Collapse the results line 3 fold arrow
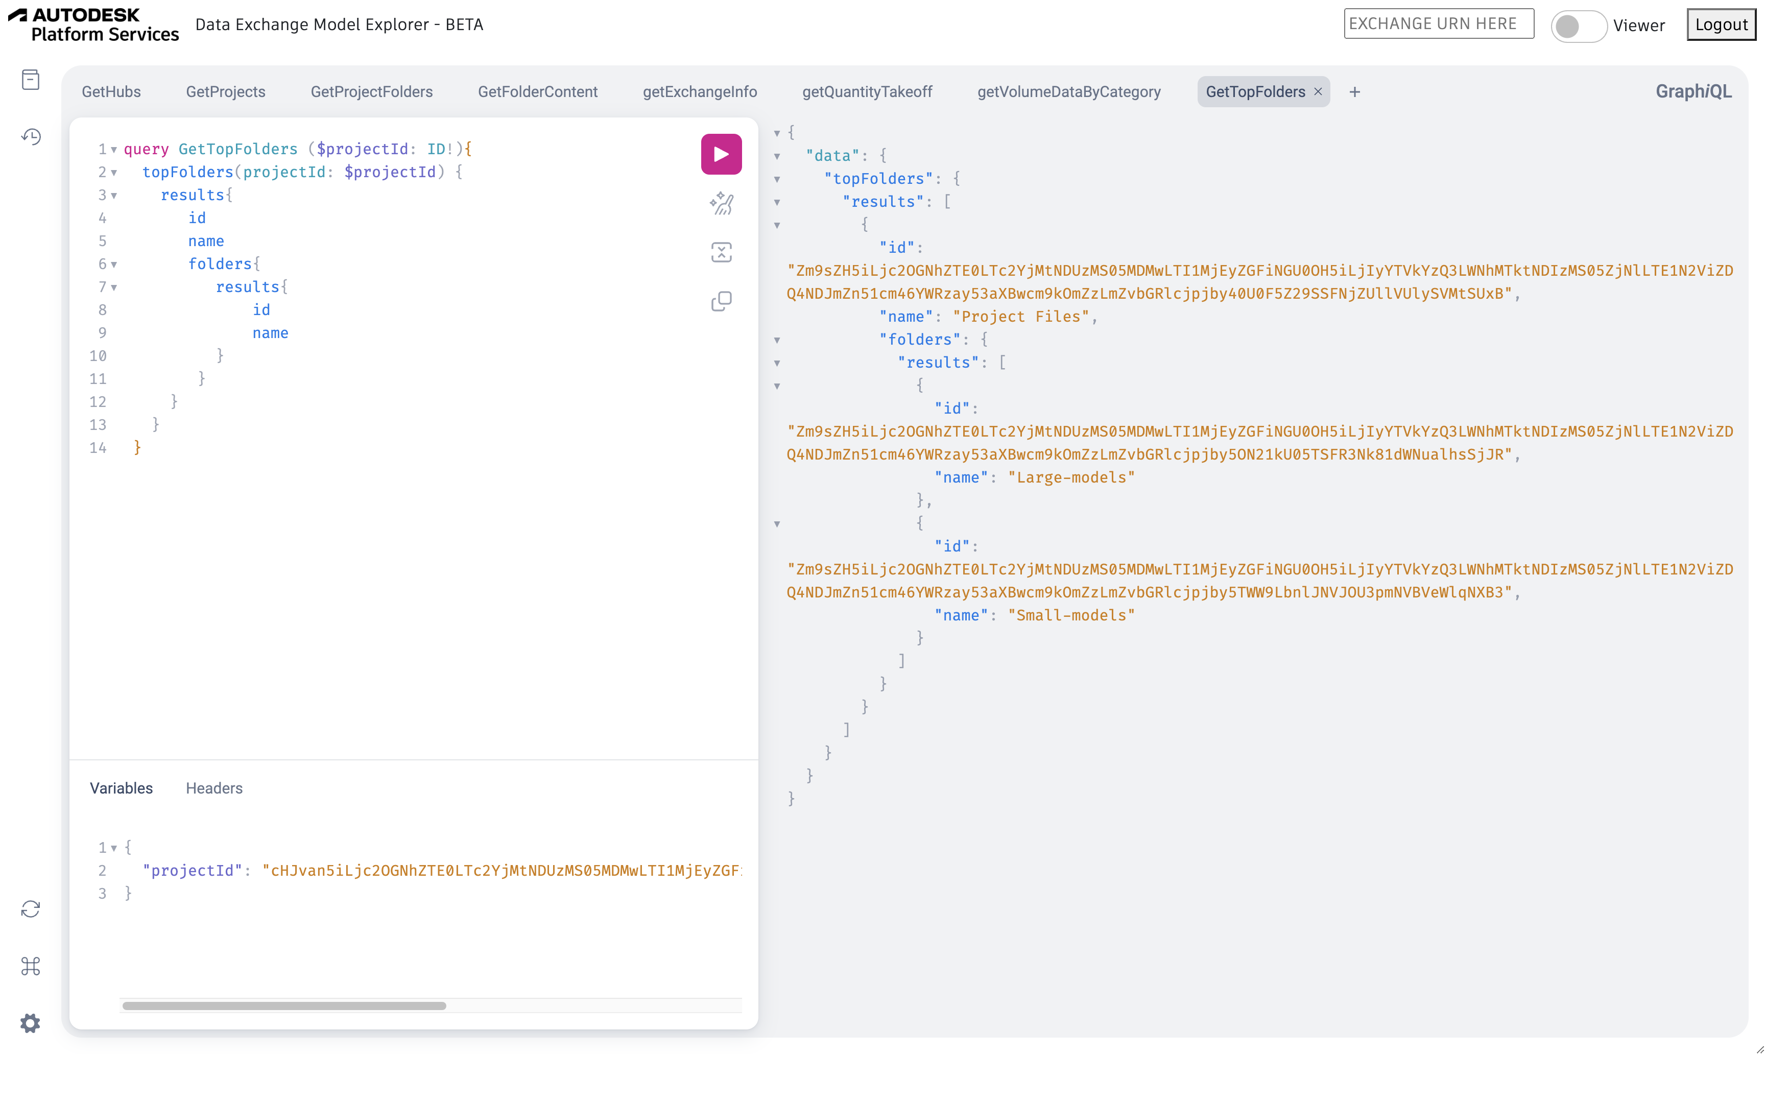This screenshot has width=1765, height=1103. (114, 196)
